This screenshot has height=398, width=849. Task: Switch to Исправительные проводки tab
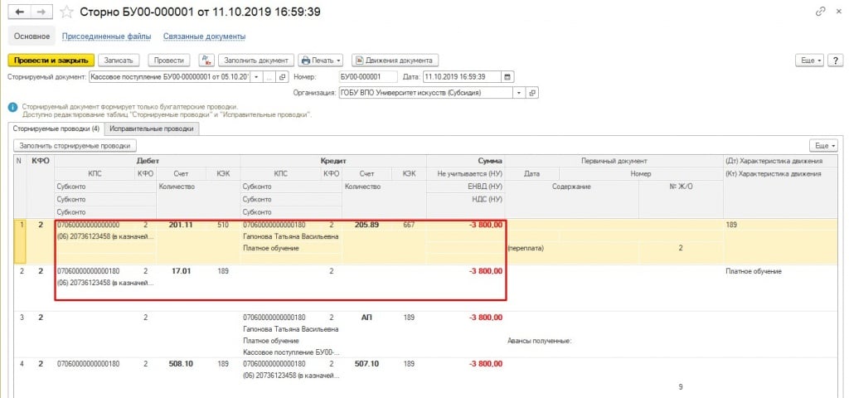pyautogui.click(x=152, y=129)
